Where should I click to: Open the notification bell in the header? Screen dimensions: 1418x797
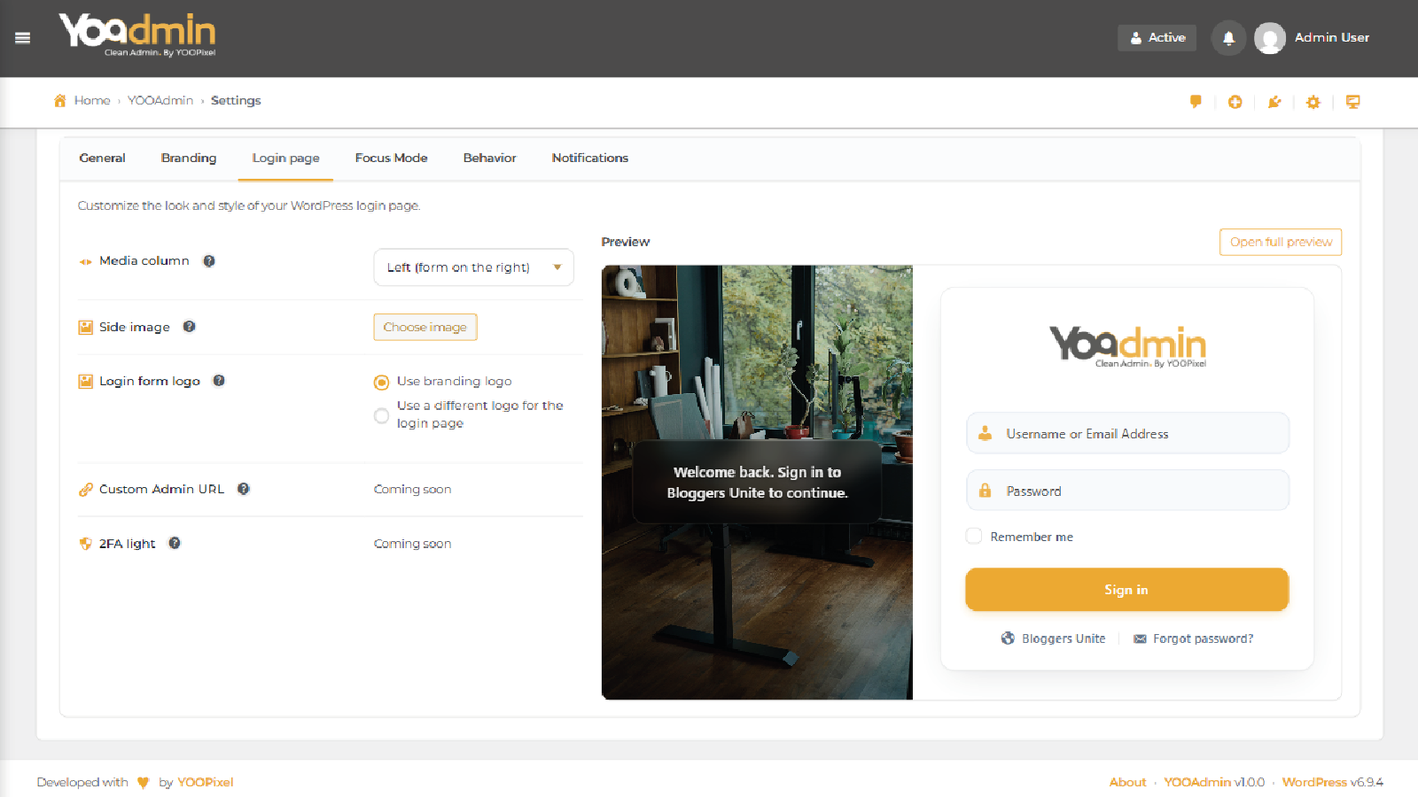(1228, 37)
